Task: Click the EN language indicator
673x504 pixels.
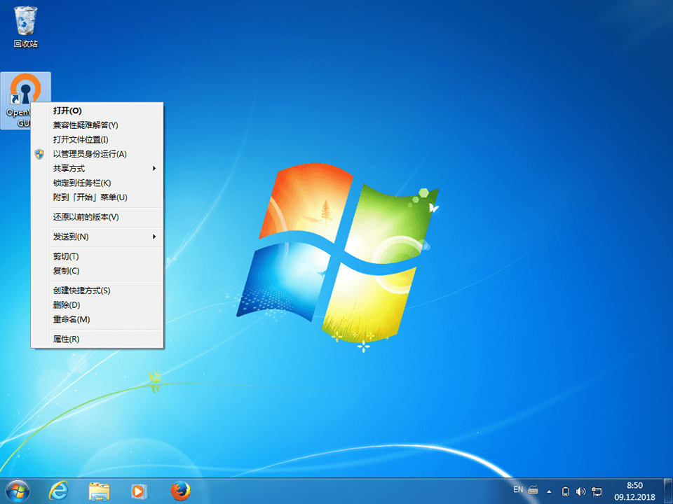Action: [x=518, y=489]
